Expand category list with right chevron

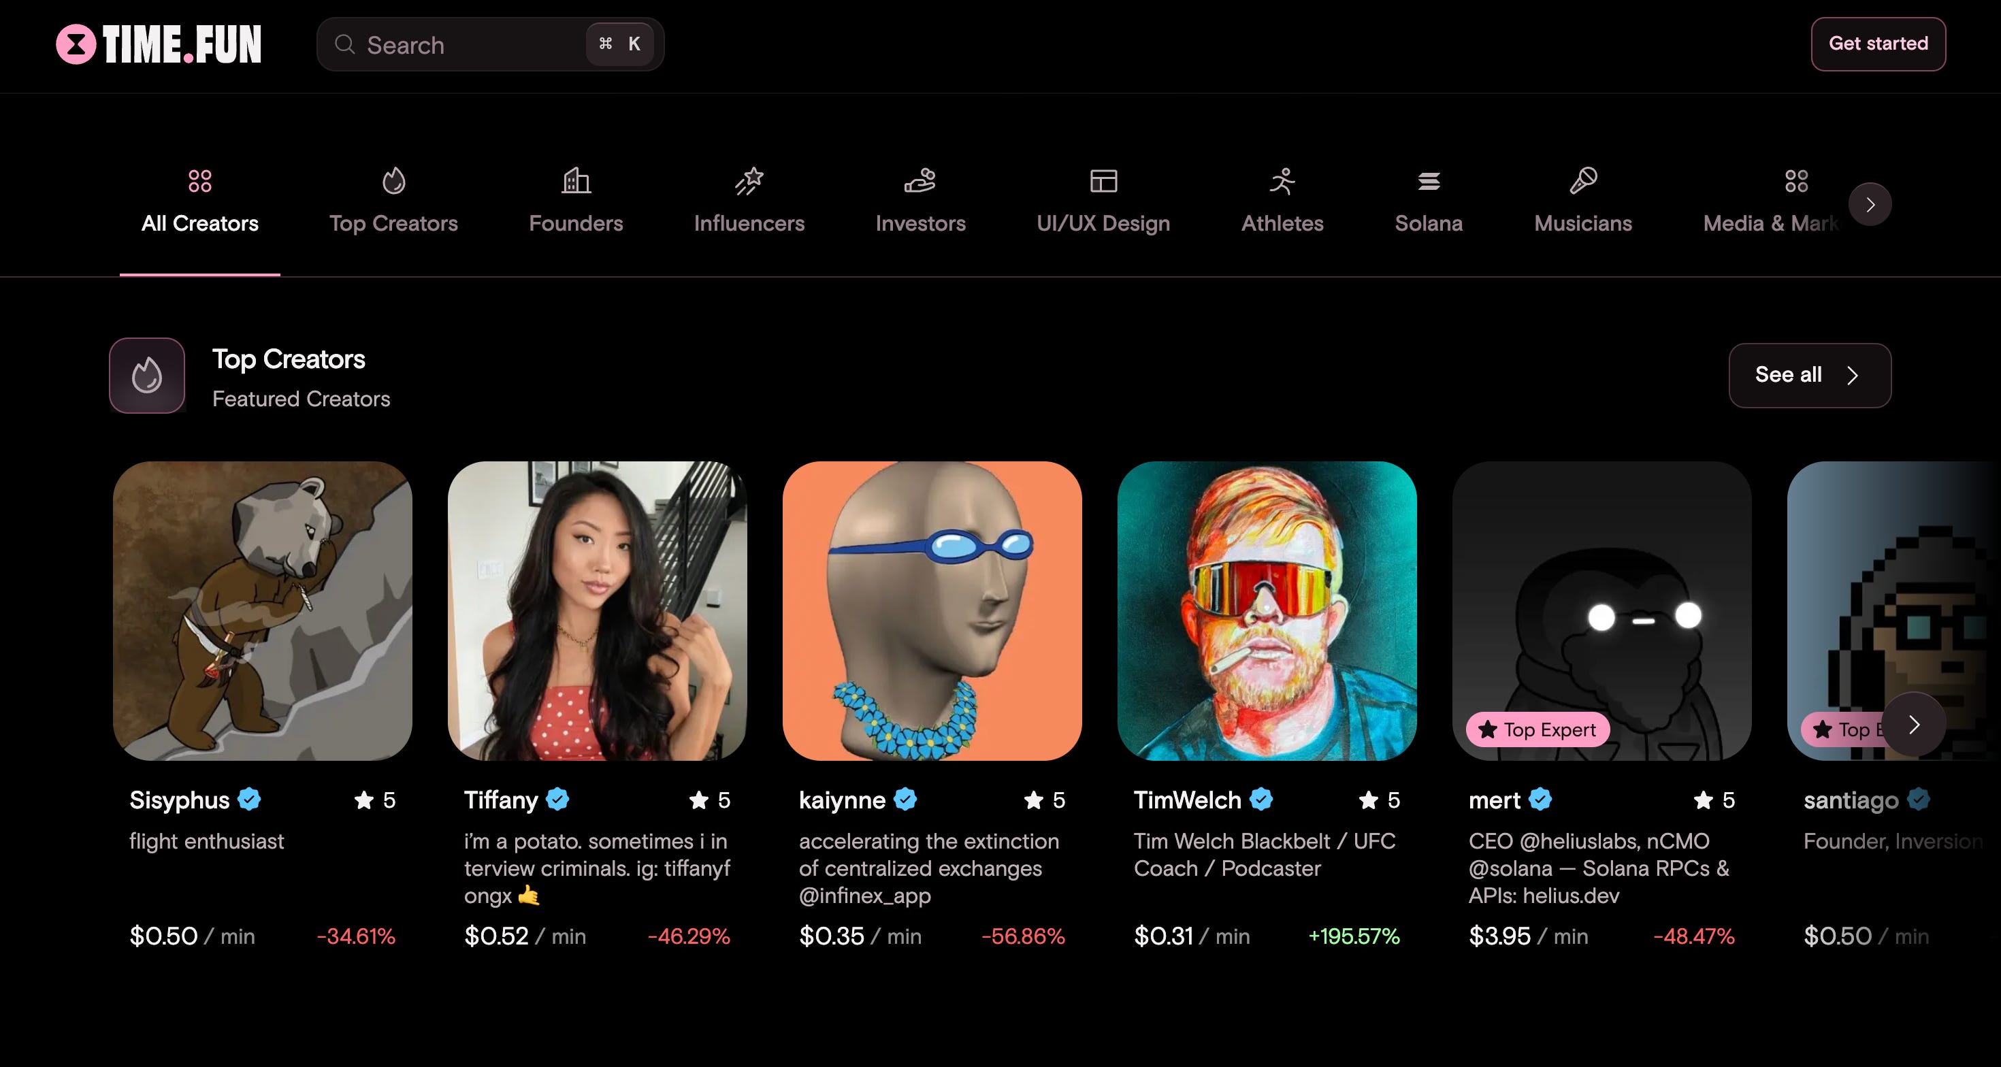[x=1870, y=204]
